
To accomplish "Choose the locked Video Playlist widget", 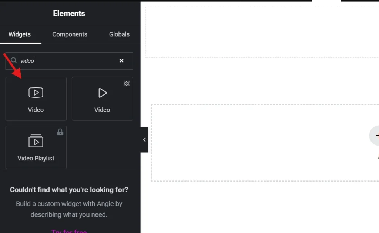I will coord(36,147).
